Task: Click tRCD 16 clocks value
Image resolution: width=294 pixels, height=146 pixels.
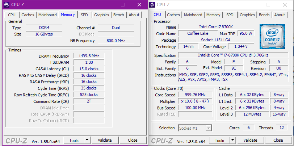Action: [89, 75]
